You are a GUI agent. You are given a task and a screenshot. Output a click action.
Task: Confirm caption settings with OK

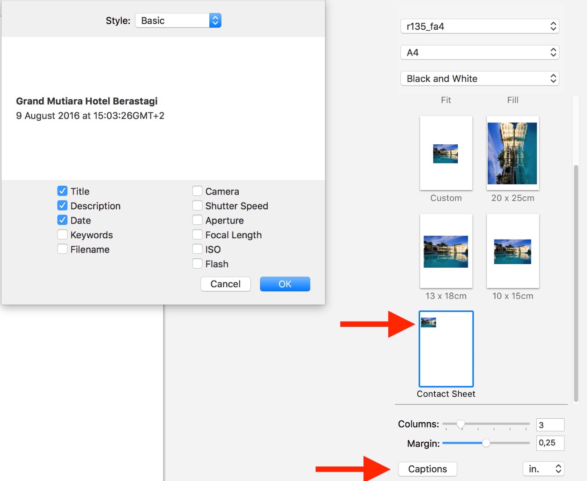click(285, 284)
